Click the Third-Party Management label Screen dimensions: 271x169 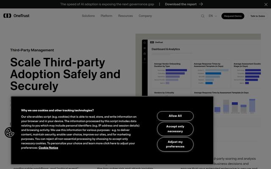tap(32, 50)
